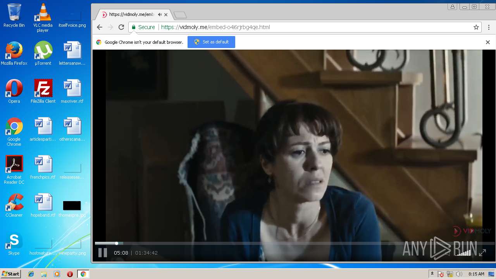Close the vidmoly tab
Screen dimensions: 496x279
point(166,15)
